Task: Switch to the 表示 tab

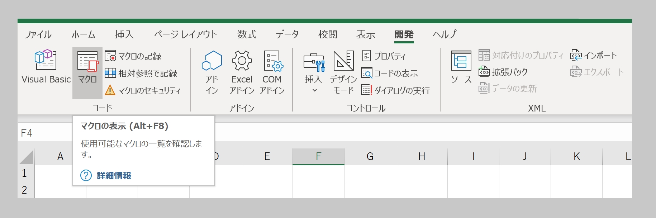Action: 366,34
